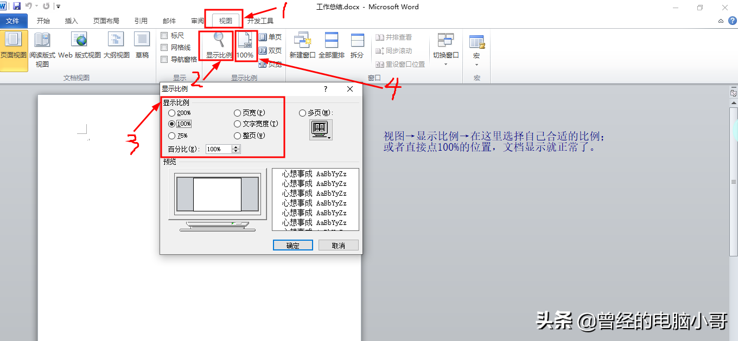This screenshot has width=738, height=341.
Task: Click the Redo icon in quick access toolbar
Action: pyautogui.click(x=46, y=7)
